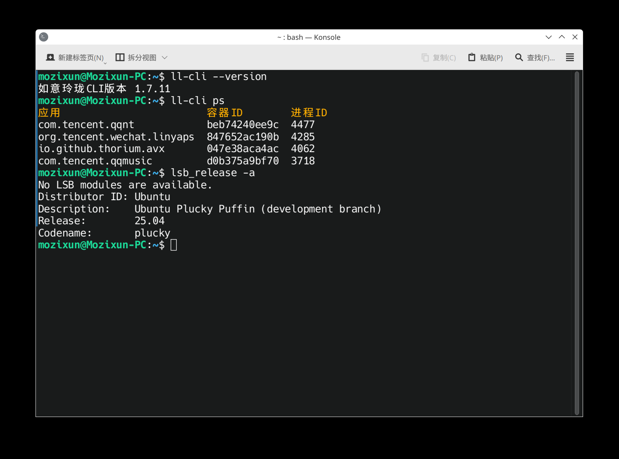
Task: Click the command ll-cli --version
Action: pos(219,76)
